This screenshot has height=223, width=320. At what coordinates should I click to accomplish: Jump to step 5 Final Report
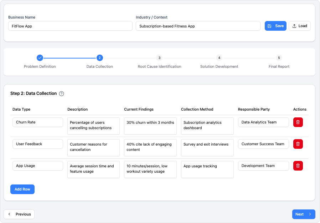[x=279, y=58]
